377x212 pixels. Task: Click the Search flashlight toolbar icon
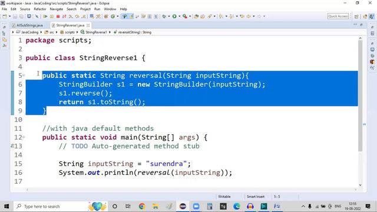click(210, 16)
